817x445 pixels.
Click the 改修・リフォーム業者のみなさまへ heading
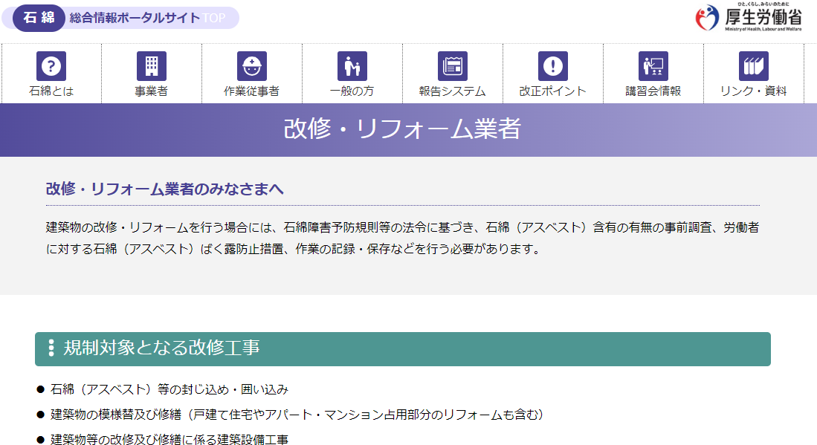pyautogui.click(x=164, y=189)
